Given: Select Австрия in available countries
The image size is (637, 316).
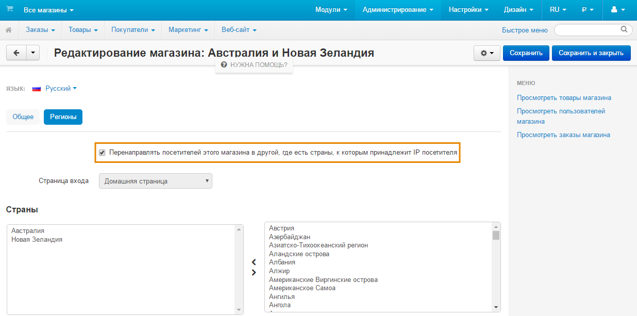Looking at the screenshot, I should click(x=281, y=228).
